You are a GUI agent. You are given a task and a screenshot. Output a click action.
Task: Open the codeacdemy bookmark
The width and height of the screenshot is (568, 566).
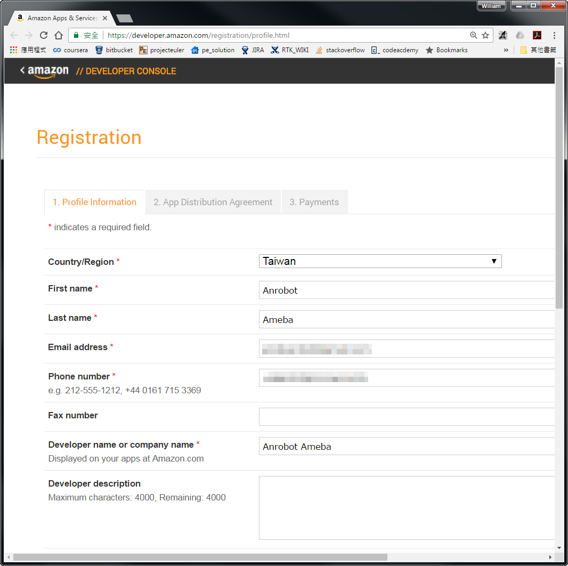(395, 50)
